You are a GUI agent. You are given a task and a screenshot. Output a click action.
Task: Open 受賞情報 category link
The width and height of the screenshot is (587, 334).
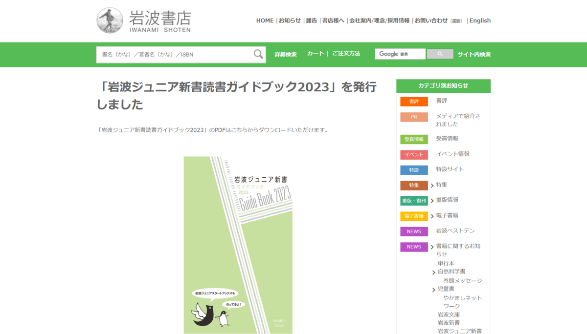pyautogui.click(x=447, y=139)
